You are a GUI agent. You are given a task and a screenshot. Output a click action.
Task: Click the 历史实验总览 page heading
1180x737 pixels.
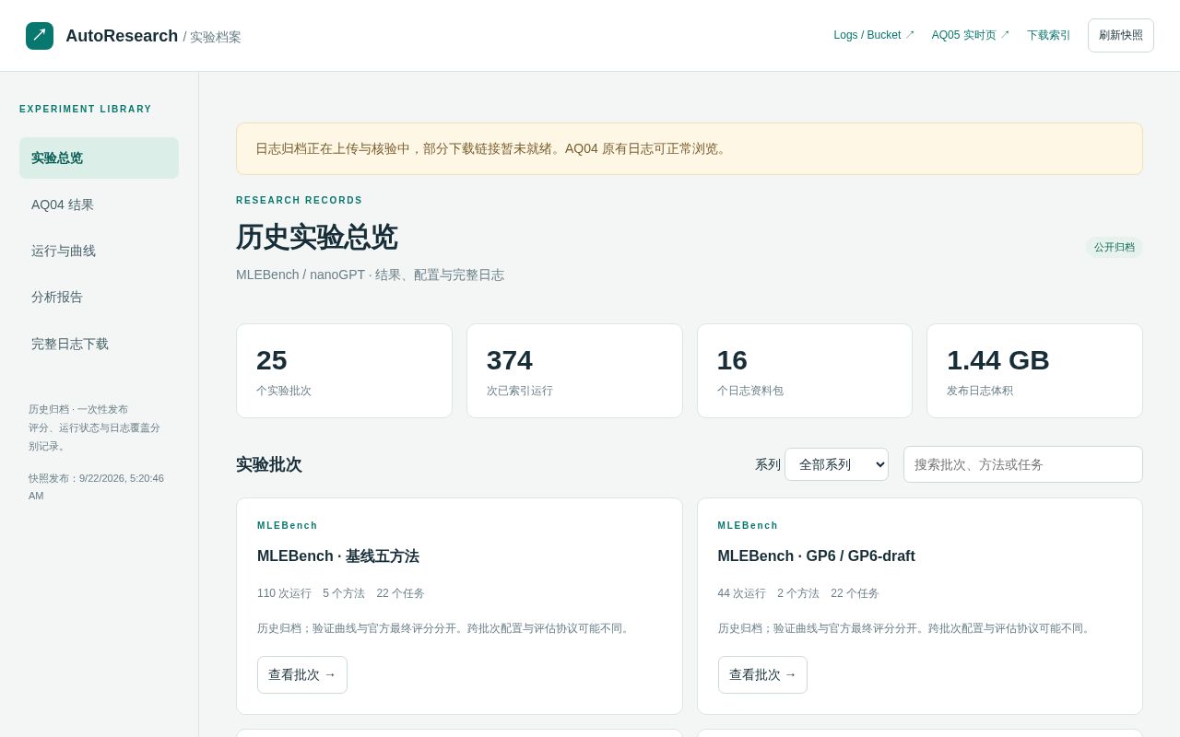coord(317,237)
